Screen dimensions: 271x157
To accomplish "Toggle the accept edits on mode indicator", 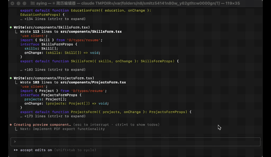I will pos(36,150).
